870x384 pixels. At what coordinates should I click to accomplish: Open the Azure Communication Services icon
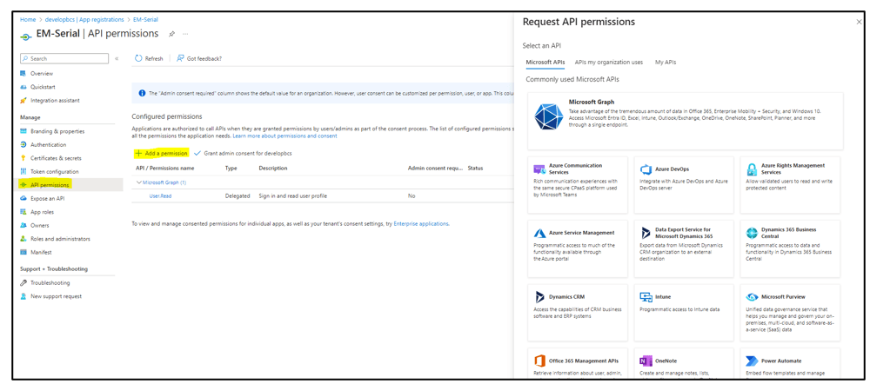(539, 170)
